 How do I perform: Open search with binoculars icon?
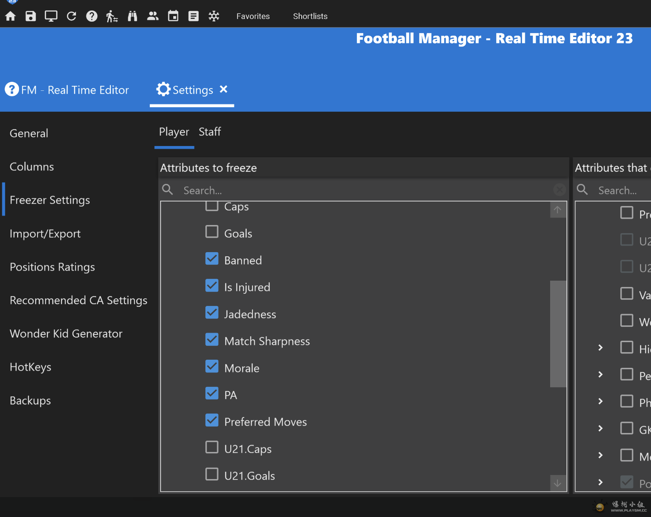tap(133, 16)
